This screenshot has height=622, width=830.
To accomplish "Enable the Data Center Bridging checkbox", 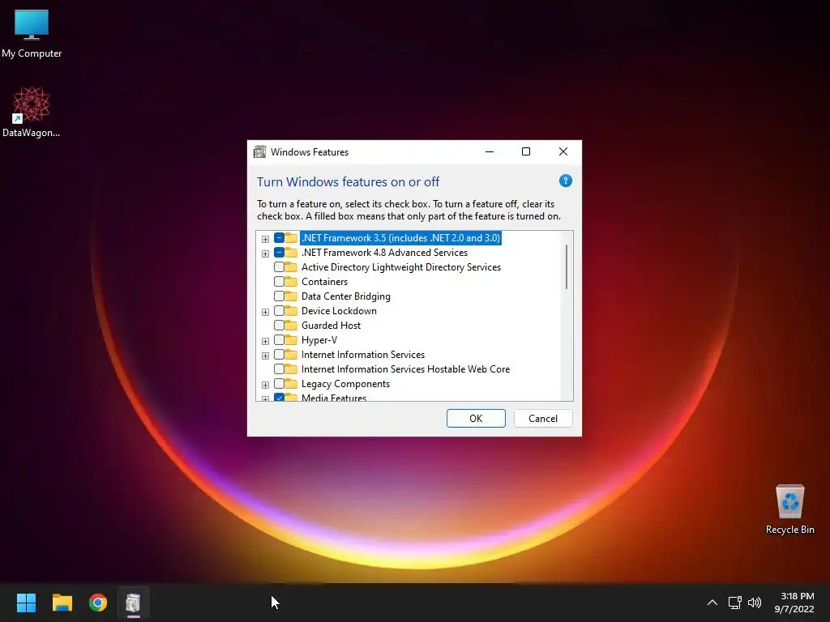I will [x=279, y=296].
